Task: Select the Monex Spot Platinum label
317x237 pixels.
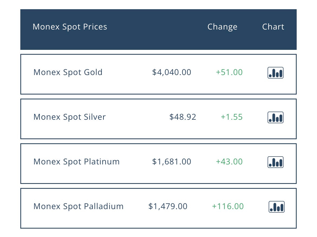Action: click(76, 162)
